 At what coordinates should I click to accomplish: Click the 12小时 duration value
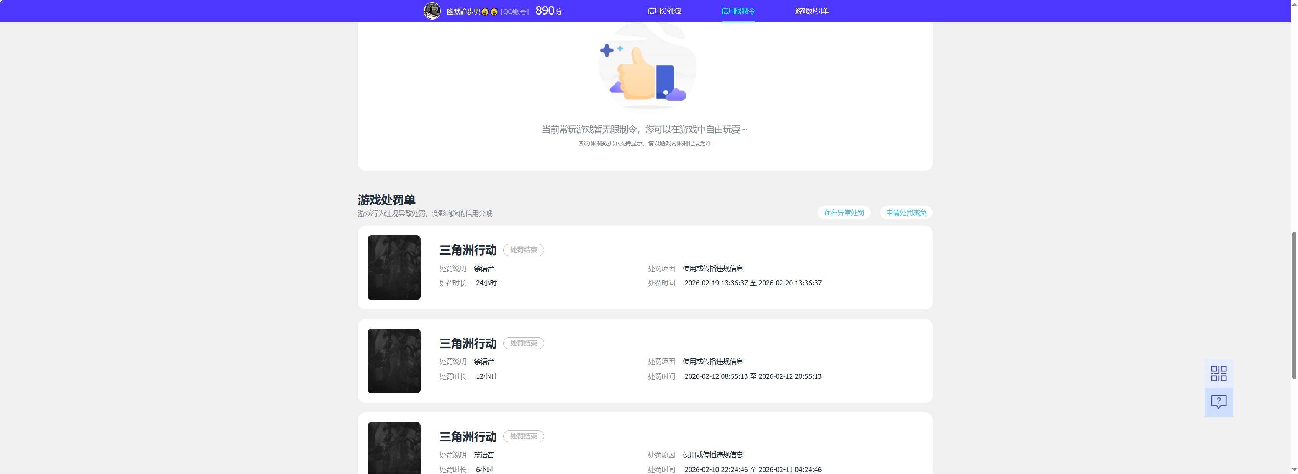tap(486, 376)
